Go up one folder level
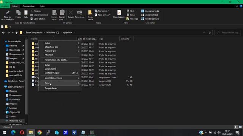243x136 pixels. coord(16,32)
